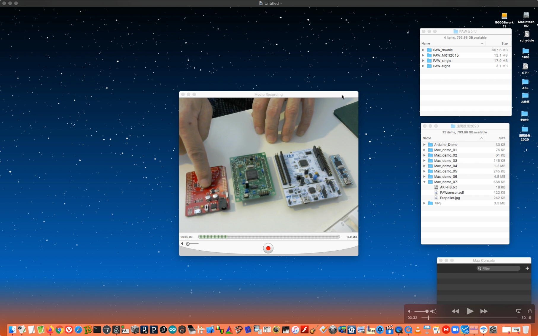Open Flash Player from the Dock
Image resolution: width=538 pixels, height=336 pixels.
[304, 329]
